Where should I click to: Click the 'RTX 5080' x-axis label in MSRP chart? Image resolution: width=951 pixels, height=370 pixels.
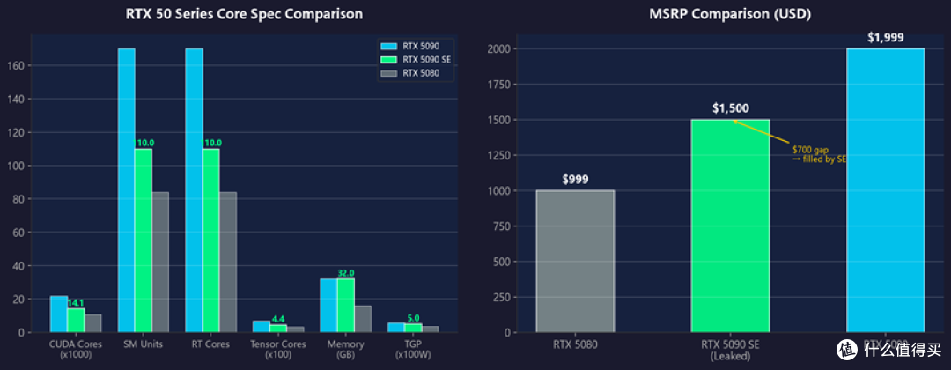(575, 345)
